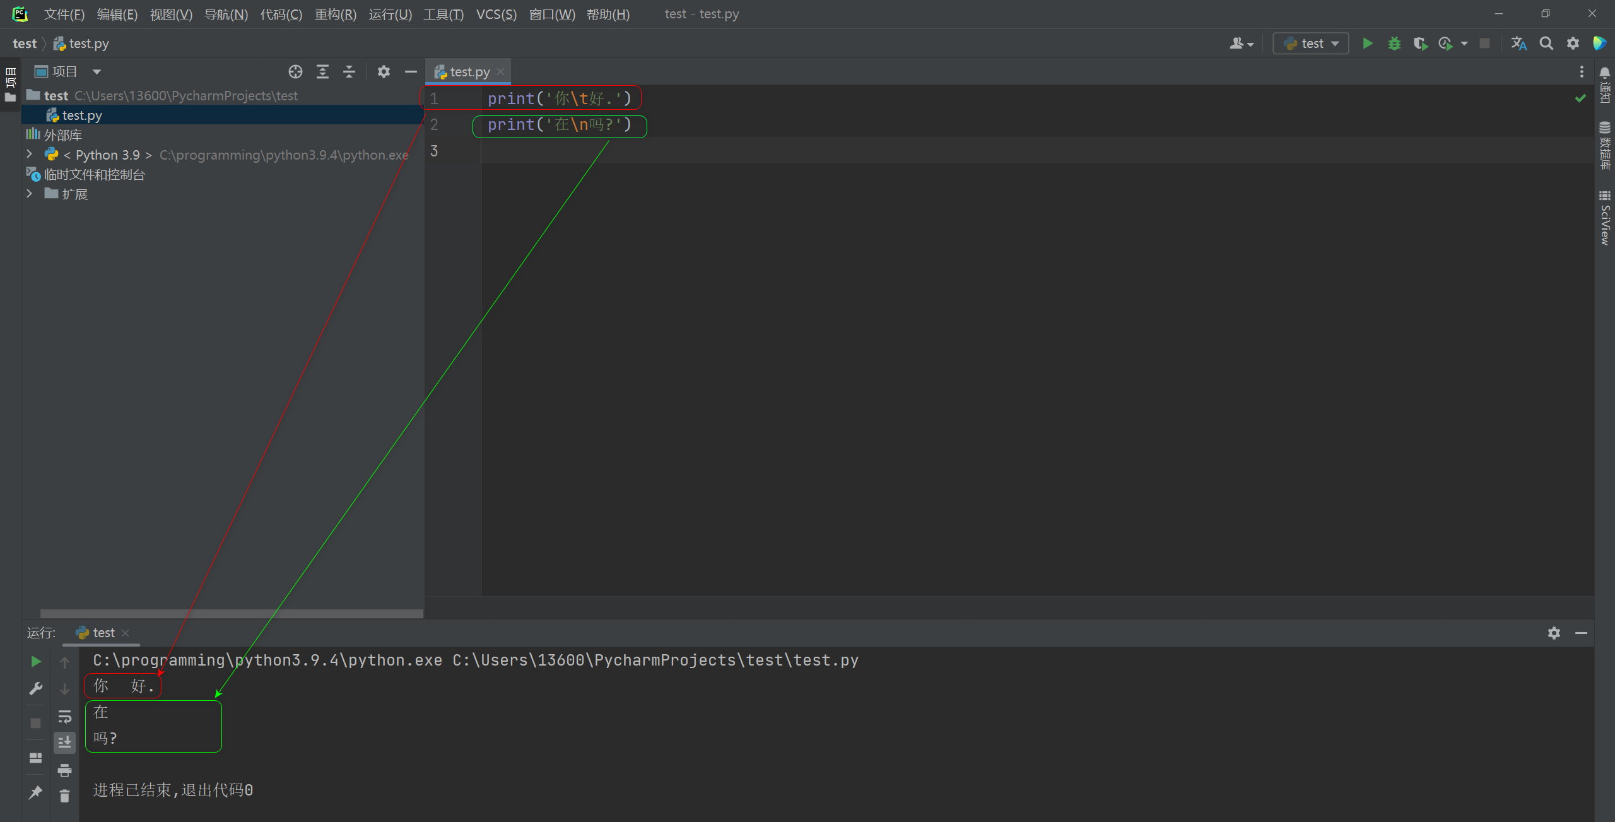Click the locate file crosshair icon in the Project panel
This screenshot has height=822, width=1615.
[295, 72]
